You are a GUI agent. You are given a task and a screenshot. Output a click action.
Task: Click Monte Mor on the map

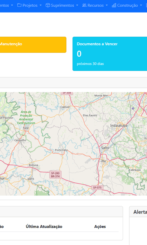(x=101, y=95)
